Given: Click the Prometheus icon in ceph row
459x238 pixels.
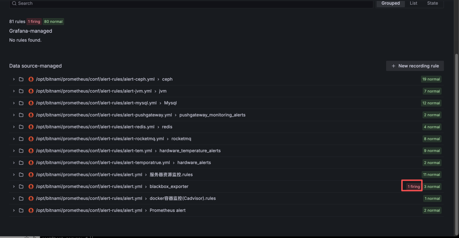Looking at the screenshot, I should click(31, 79).
